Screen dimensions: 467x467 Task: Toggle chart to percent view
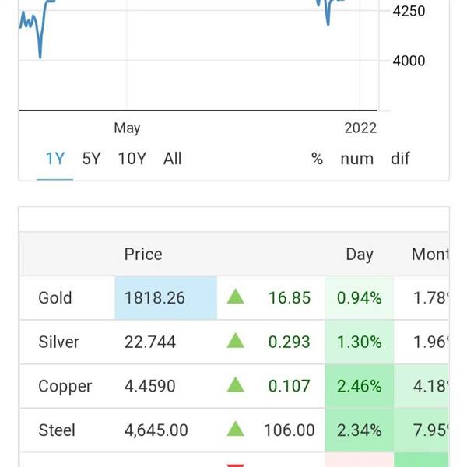317,159
